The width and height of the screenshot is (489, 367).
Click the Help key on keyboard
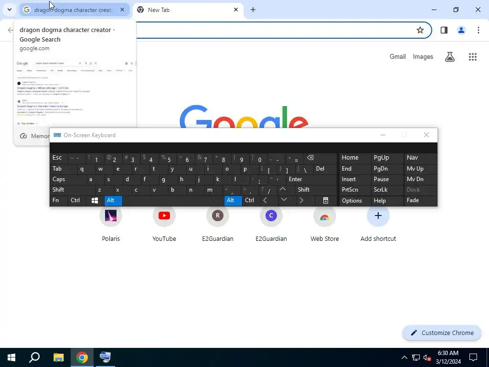pyautogui.click(x=387, y=200)
